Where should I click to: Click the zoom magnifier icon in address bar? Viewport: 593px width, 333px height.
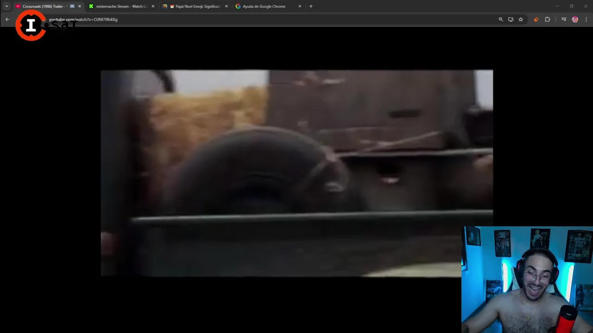pyautogui.click(x=500, y=19)
